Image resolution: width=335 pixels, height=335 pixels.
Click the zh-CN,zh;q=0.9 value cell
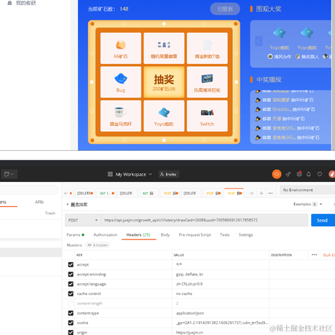(x=221, y=284)
